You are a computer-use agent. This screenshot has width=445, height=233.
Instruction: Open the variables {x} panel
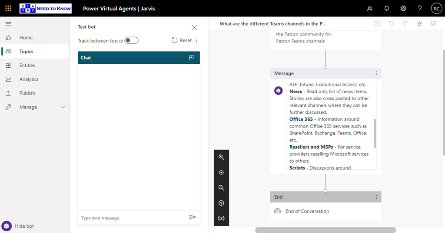(221, 218)
